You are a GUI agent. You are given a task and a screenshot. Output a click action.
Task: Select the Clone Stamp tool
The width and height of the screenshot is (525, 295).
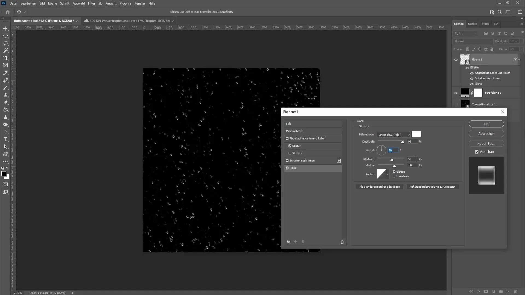tap(5, 95)
